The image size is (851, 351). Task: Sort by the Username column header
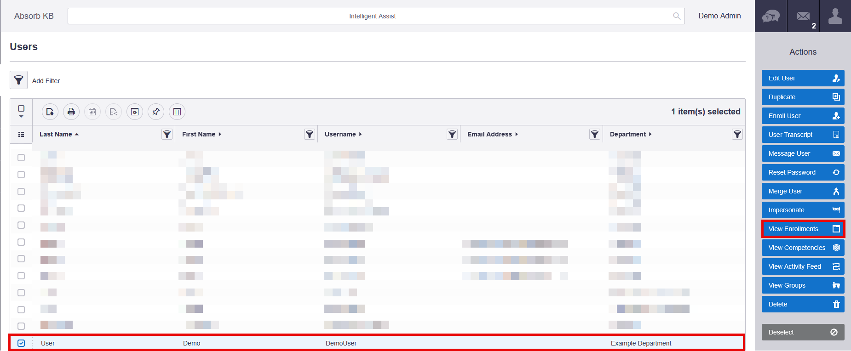[x=340, y=134]
